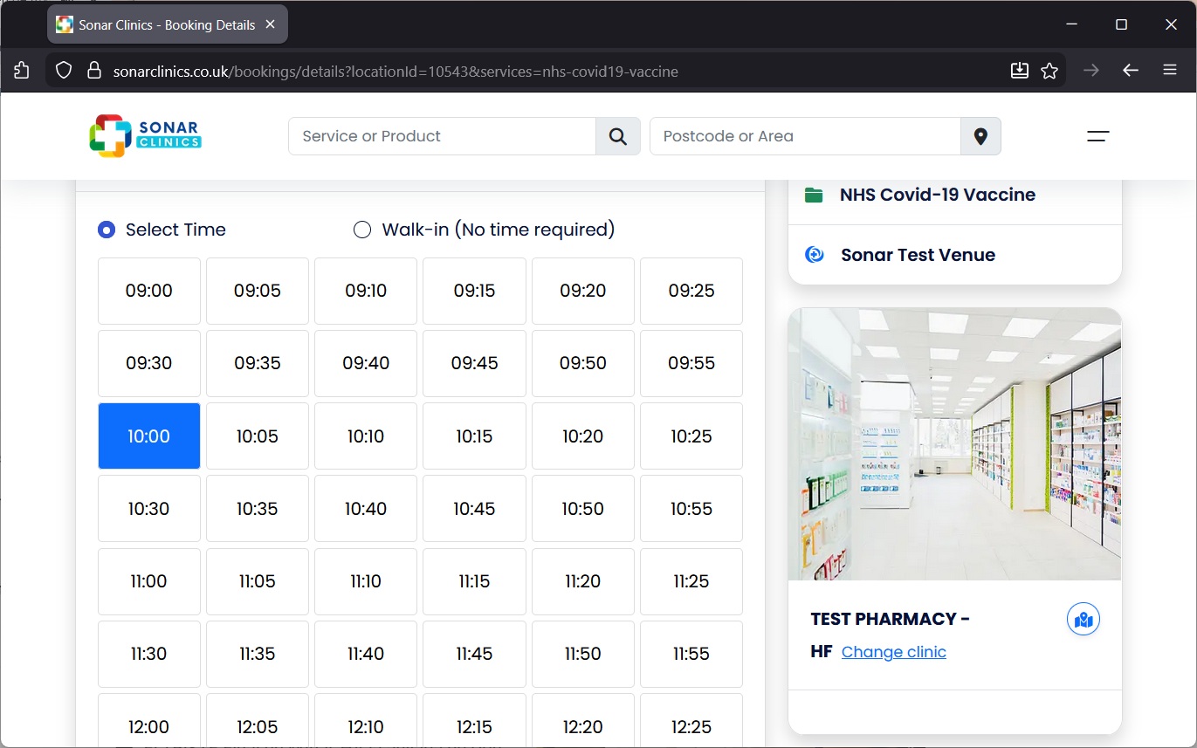Screen dimensions: 1197x748
Task: Click the Change clinic link
Action: tap(893, 652)
